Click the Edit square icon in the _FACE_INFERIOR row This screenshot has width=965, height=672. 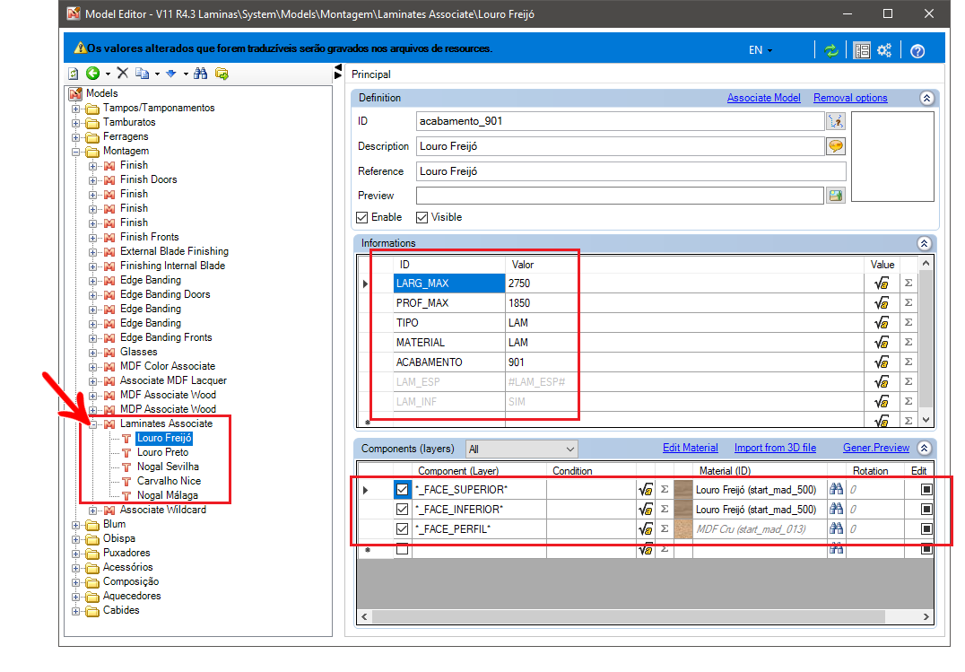(x=926, y=510)
